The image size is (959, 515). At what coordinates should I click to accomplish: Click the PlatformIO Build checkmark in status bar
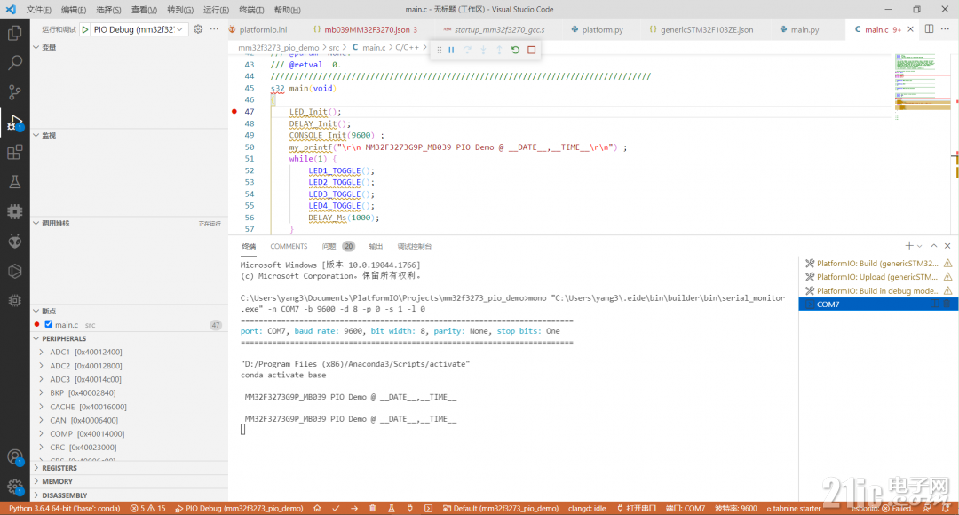coord(336,508)
